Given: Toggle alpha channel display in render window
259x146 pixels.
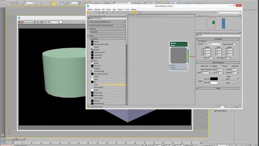Looking at the screenshot, I should click(x=35, y=22).
